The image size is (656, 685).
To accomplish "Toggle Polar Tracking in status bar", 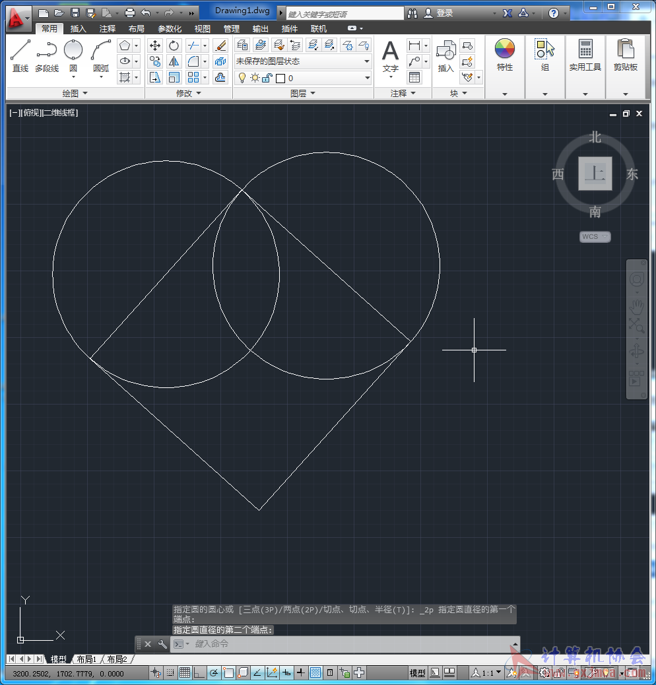I will click(214, 672).
